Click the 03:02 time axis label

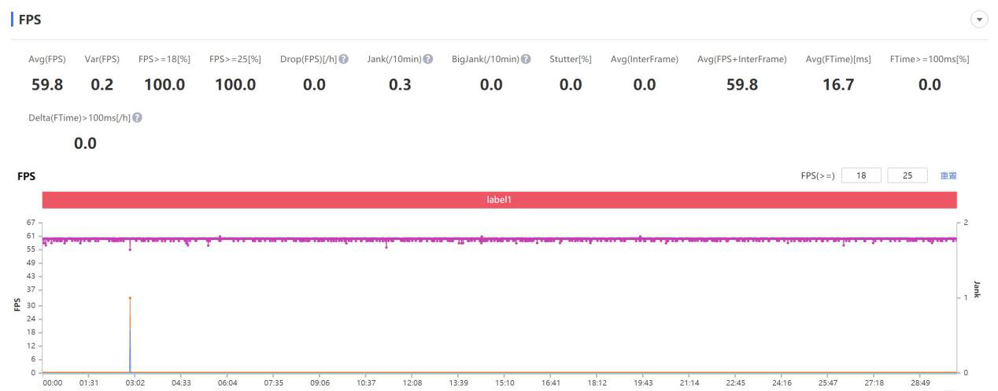tap(136, 383)
